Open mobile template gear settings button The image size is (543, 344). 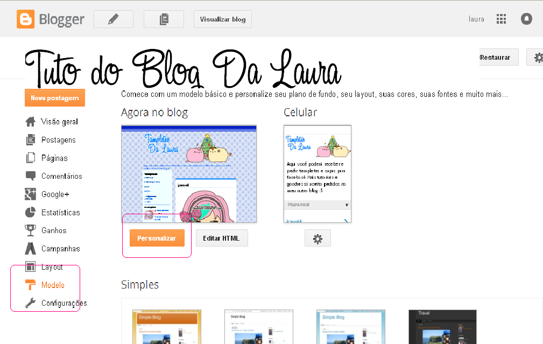[318, 238]
